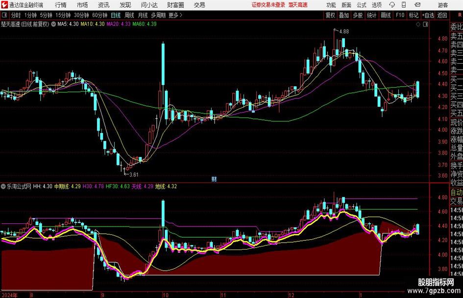
Task: Click the 中期线: 4.29 indicator label
Action: (67, 186)
